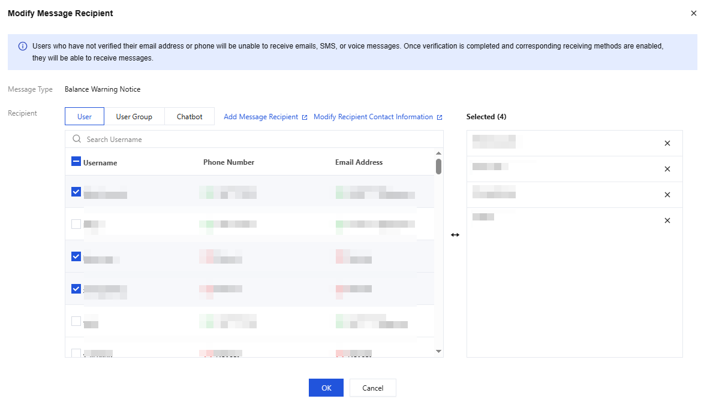Remove the fourth selected recipient
This screenshot has width=707, height=408.
tap(667, 220)
